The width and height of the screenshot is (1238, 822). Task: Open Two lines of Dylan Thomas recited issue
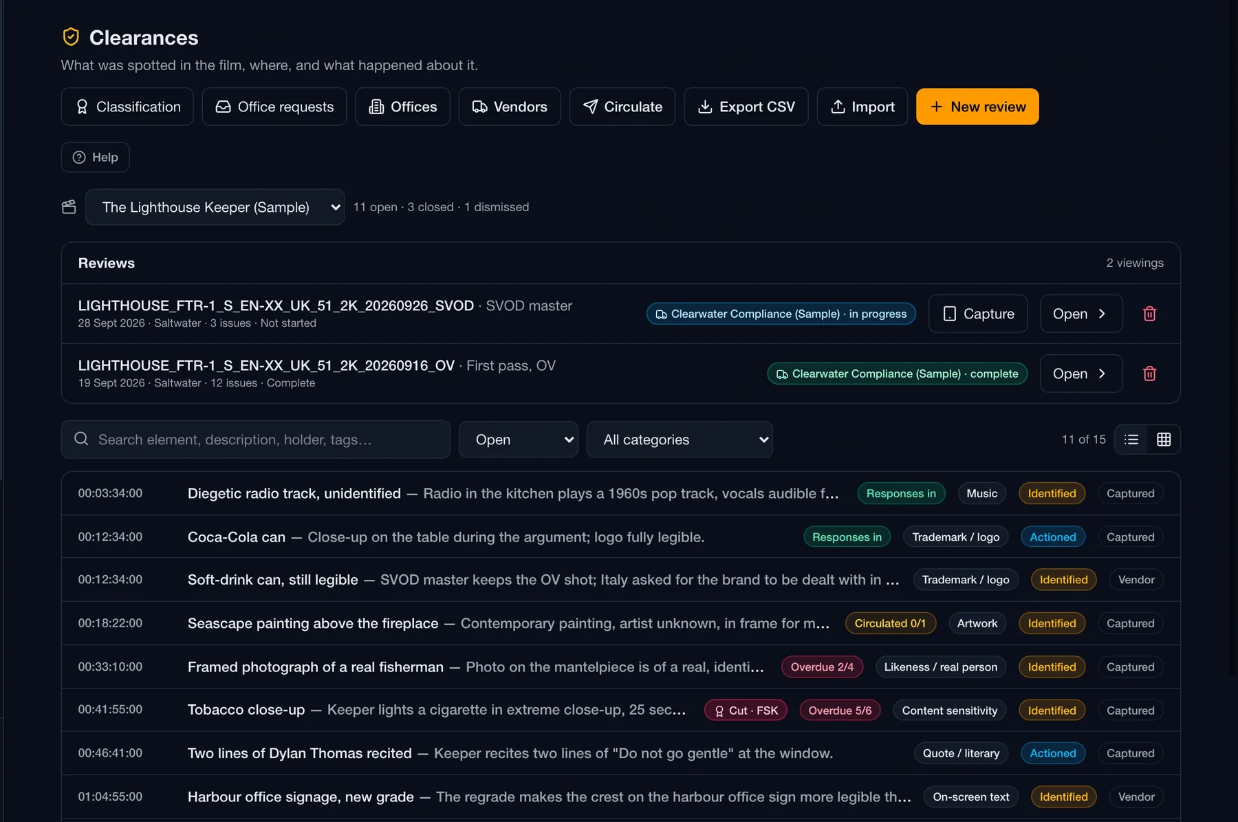620,753
